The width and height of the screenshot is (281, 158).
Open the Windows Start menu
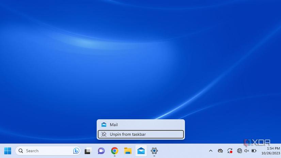[7, 151]
